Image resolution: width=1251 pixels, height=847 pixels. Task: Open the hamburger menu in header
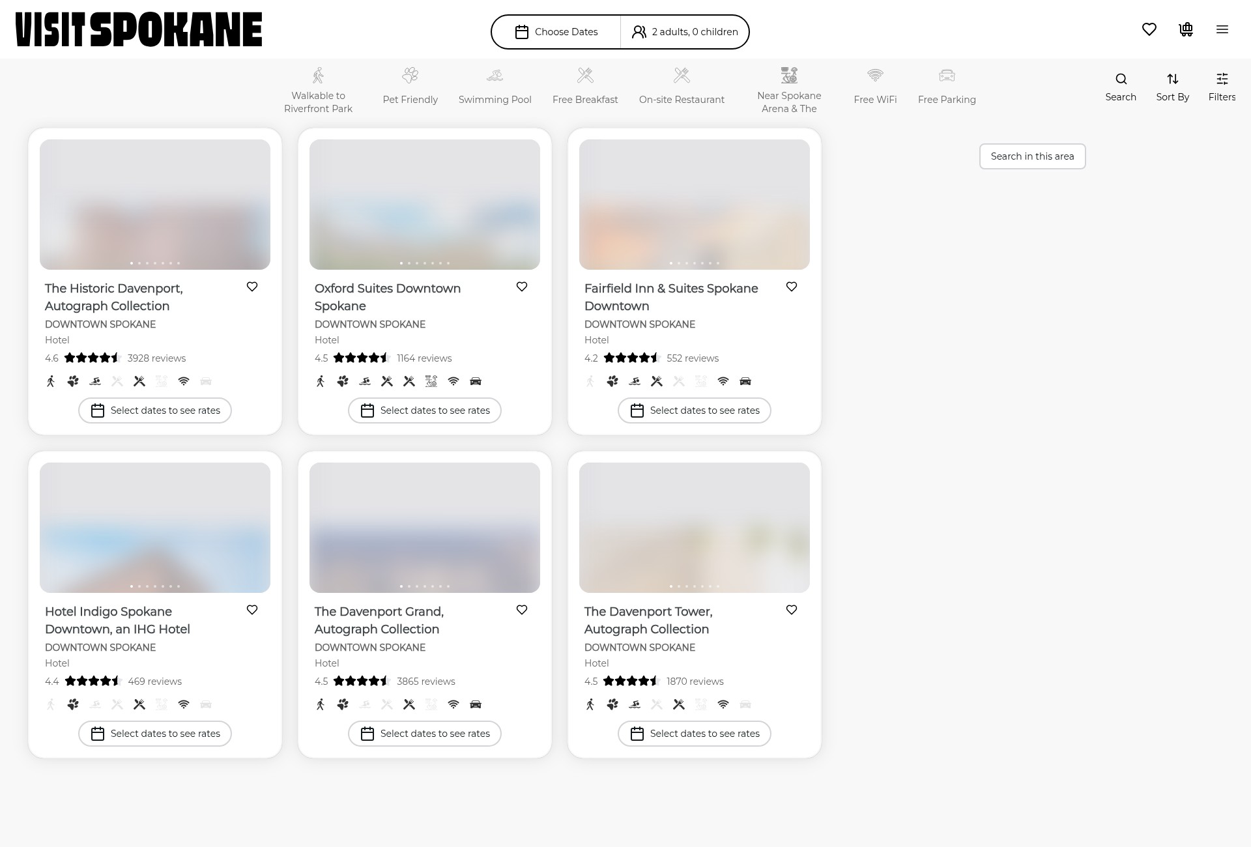click(1222, 29)
